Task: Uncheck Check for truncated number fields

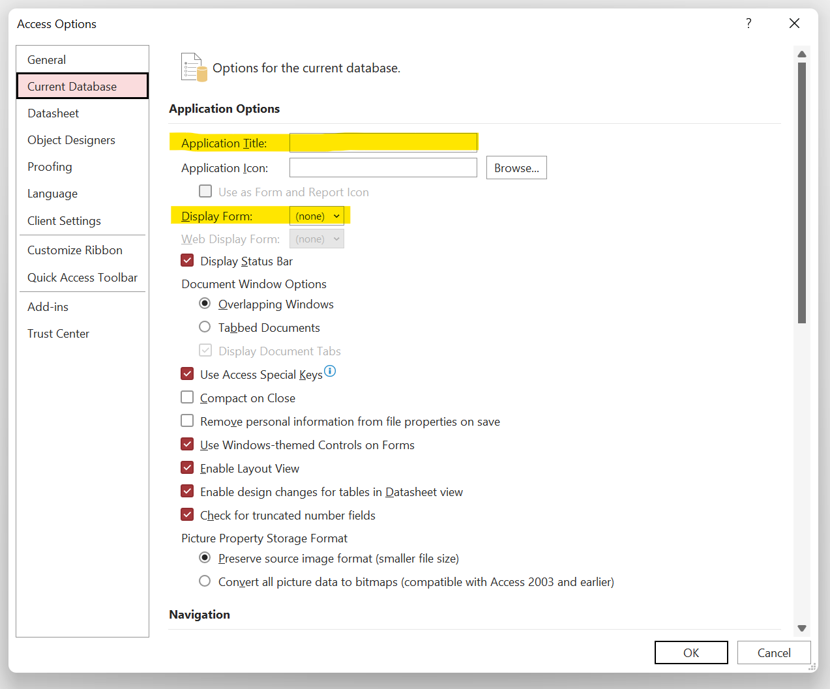Action: pyautogui.click(x=187, y=515)
